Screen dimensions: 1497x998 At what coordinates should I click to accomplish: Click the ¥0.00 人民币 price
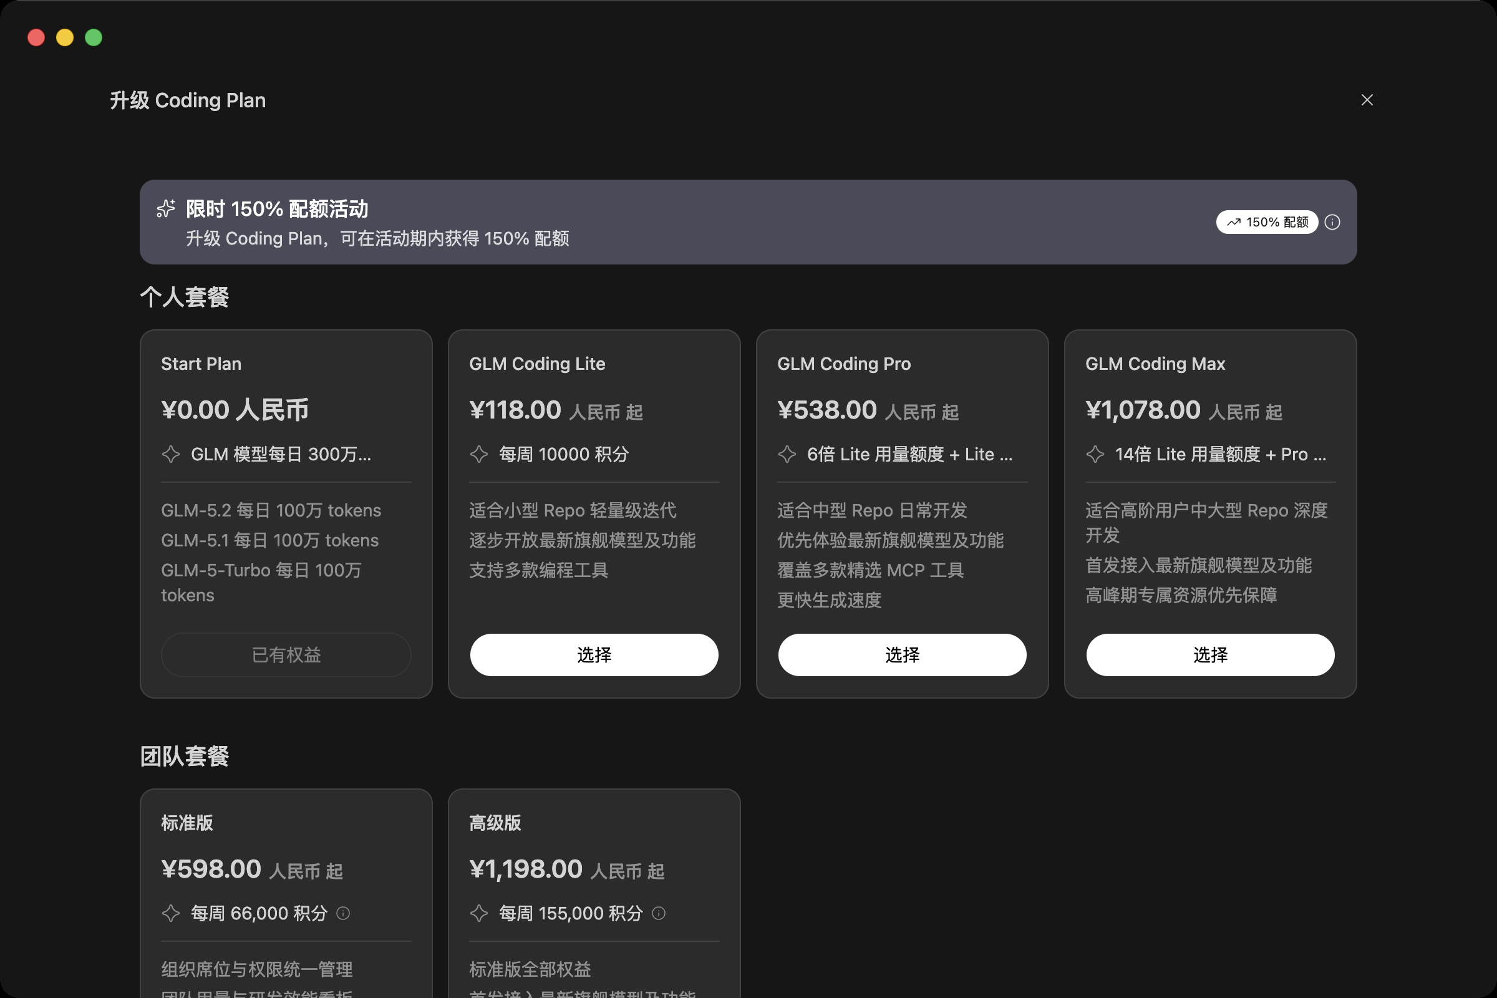tap(235, 410)
